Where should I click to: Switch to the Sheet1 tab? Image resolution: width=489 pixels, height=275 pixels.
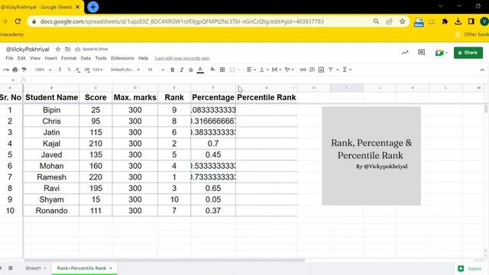[x=36, y=268]
